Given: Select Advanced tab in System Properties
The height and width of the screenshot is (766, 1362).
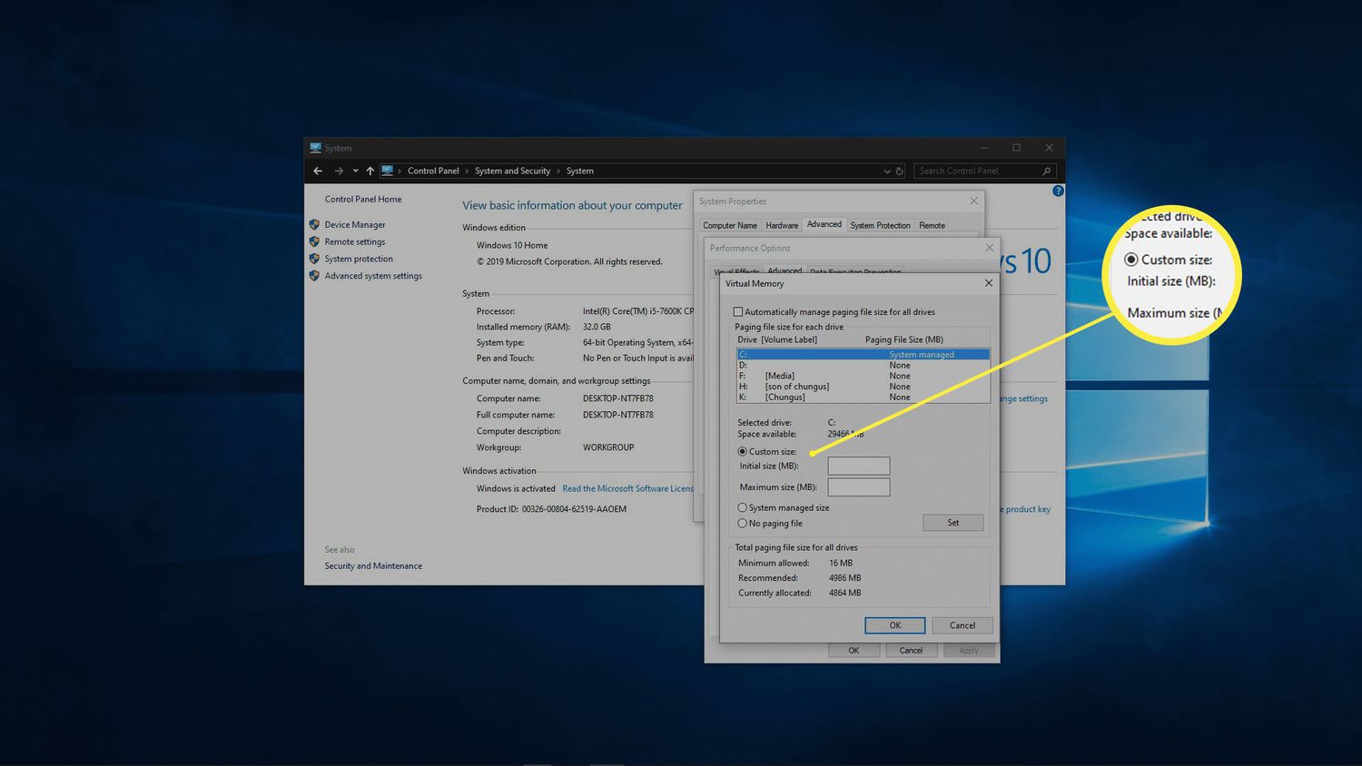Looking at the screenshot, I should (824, 224).
